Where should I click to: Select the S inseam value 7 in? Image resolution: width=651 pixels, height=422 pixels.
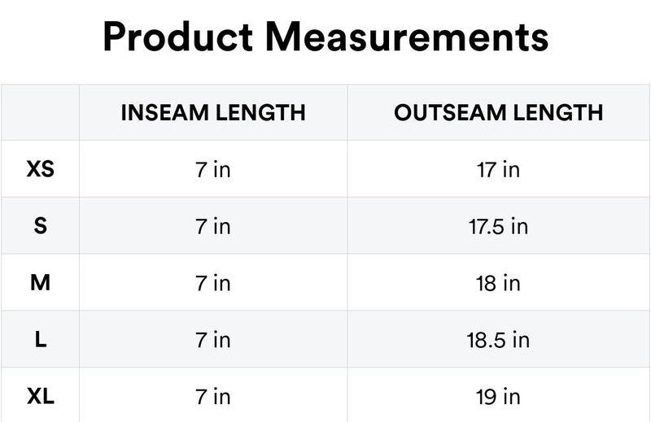(213, 226)
